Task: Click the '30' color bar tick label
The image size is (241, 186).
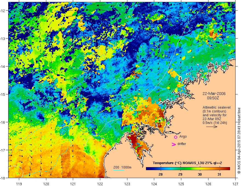Action: coord(200,174)
